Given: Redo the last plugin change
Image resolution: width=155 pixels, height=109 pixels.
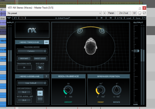Looking at the screenshot, I should pyautogui.click(x=22, y=18).
